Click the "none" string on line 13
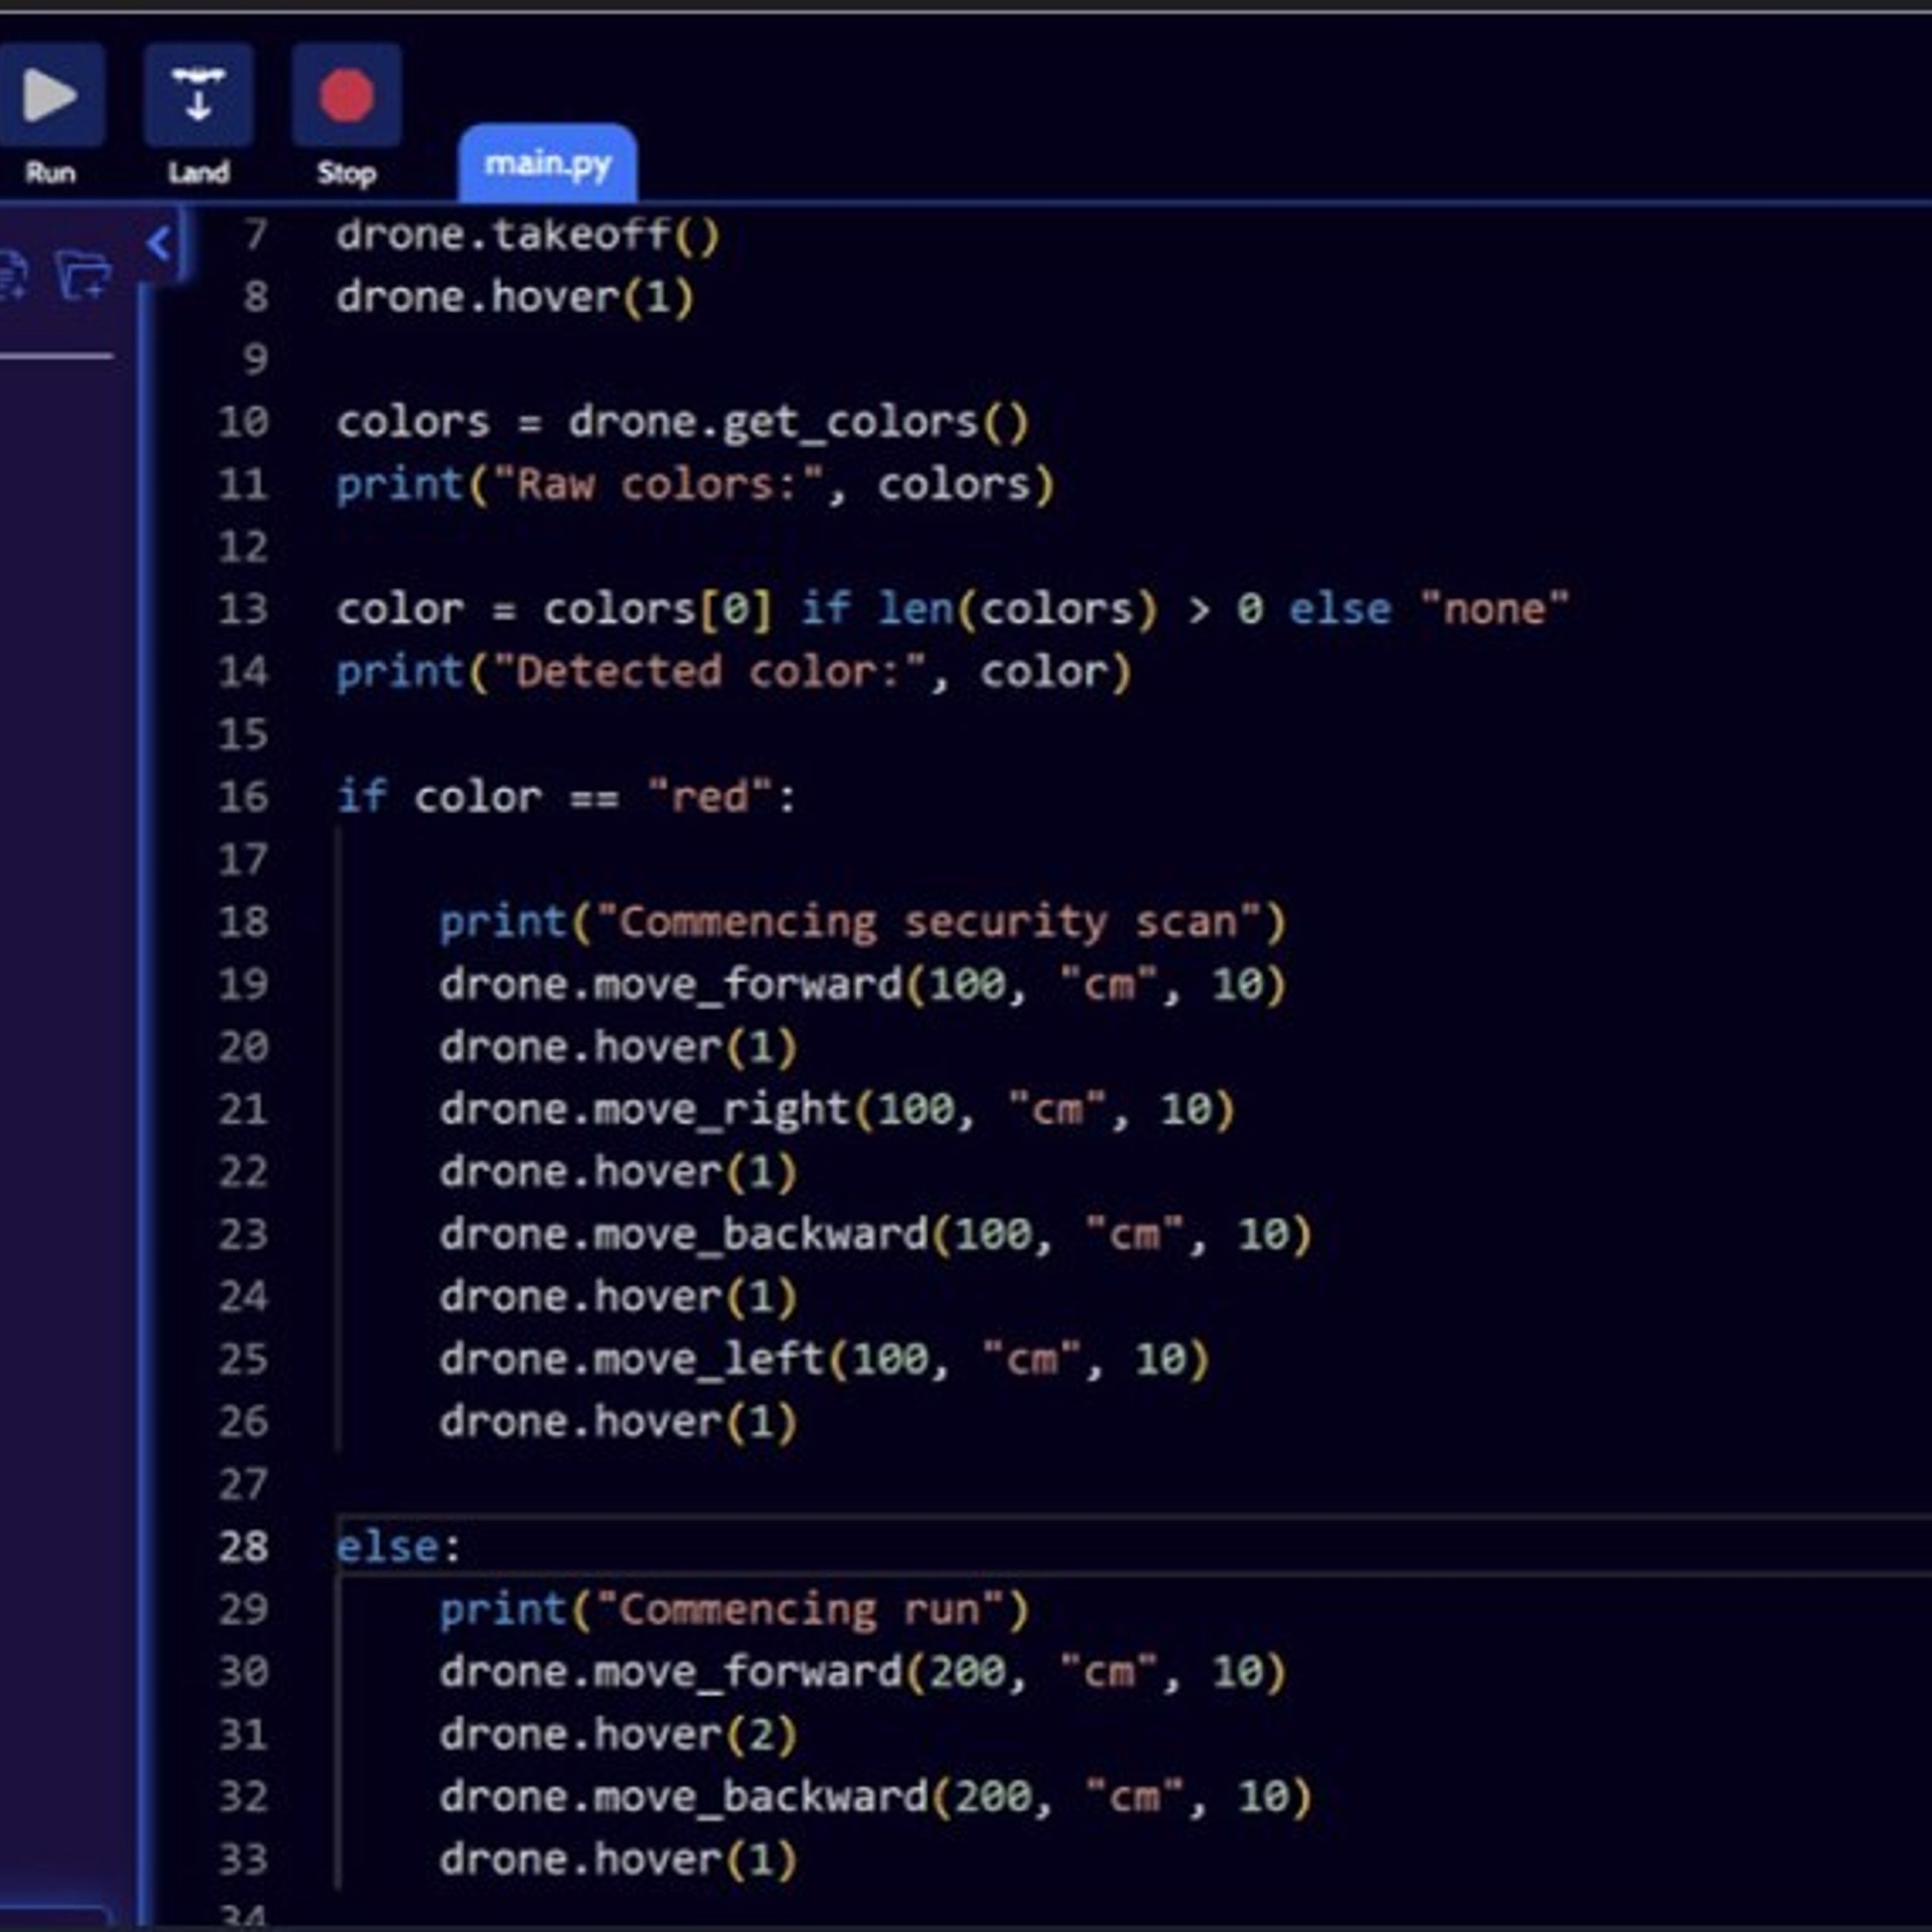Viewport: 1932px width, 1932px height. 1494,609
